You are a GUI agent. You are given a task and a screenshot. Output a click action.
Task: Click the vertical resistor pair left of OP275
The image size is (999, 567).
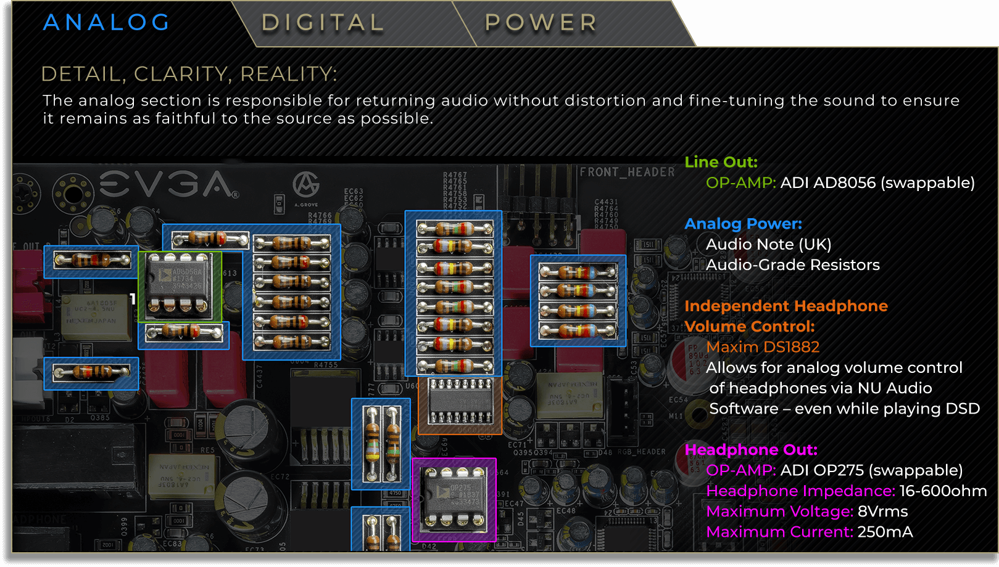(x=381, y=444)
